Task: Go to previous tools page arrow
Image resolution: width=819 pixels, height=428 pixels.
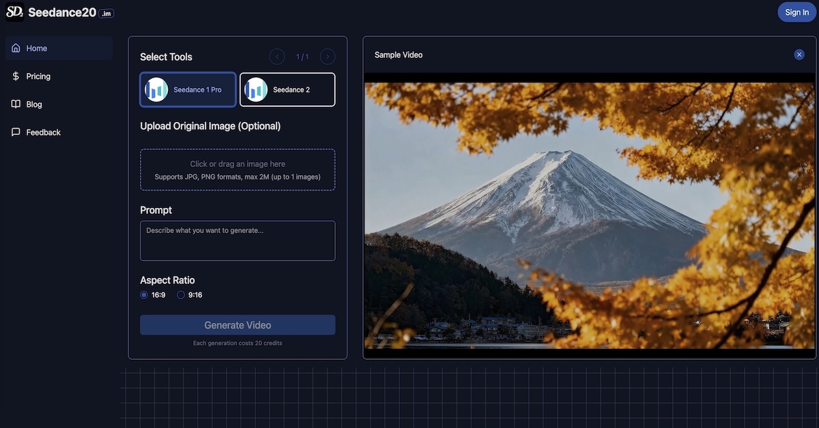Action: 277,57
